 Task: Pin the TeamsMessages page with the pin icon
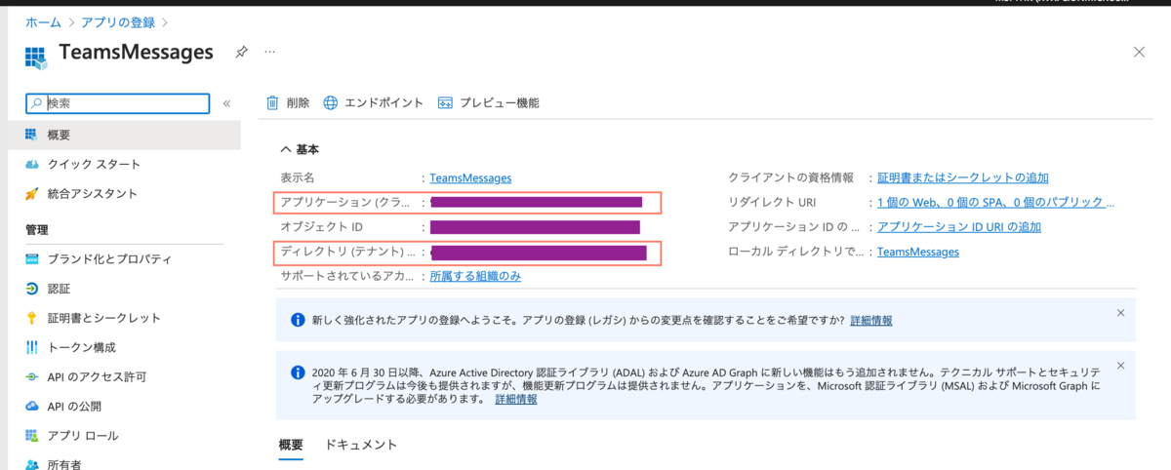coord(241,52)
